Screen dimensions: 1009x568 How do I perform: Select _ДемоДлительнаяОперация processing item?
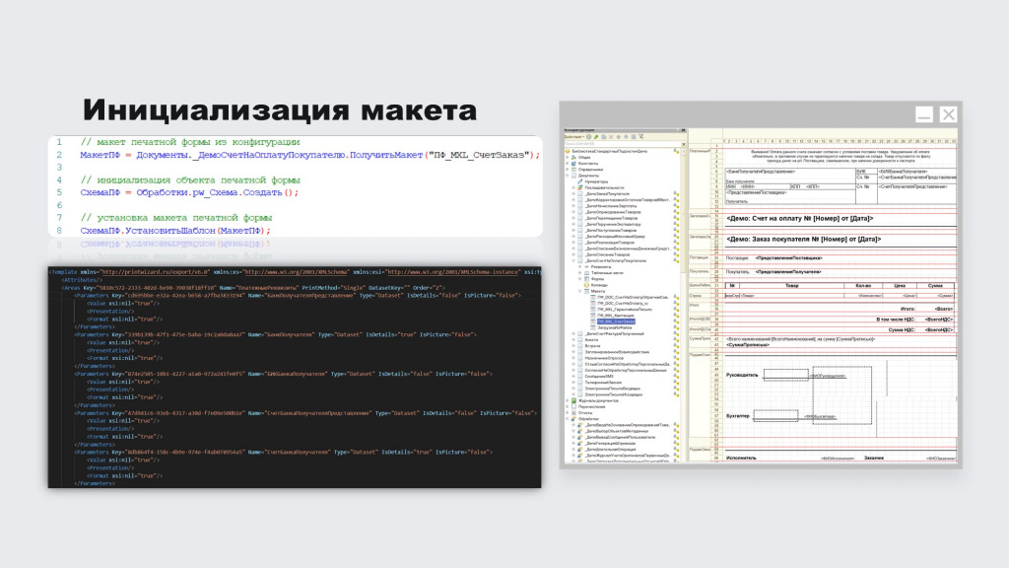(610, 450)
